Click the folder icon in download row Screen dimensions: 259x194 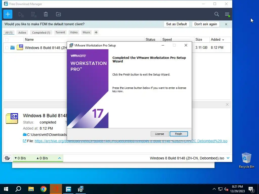point(12,48)
